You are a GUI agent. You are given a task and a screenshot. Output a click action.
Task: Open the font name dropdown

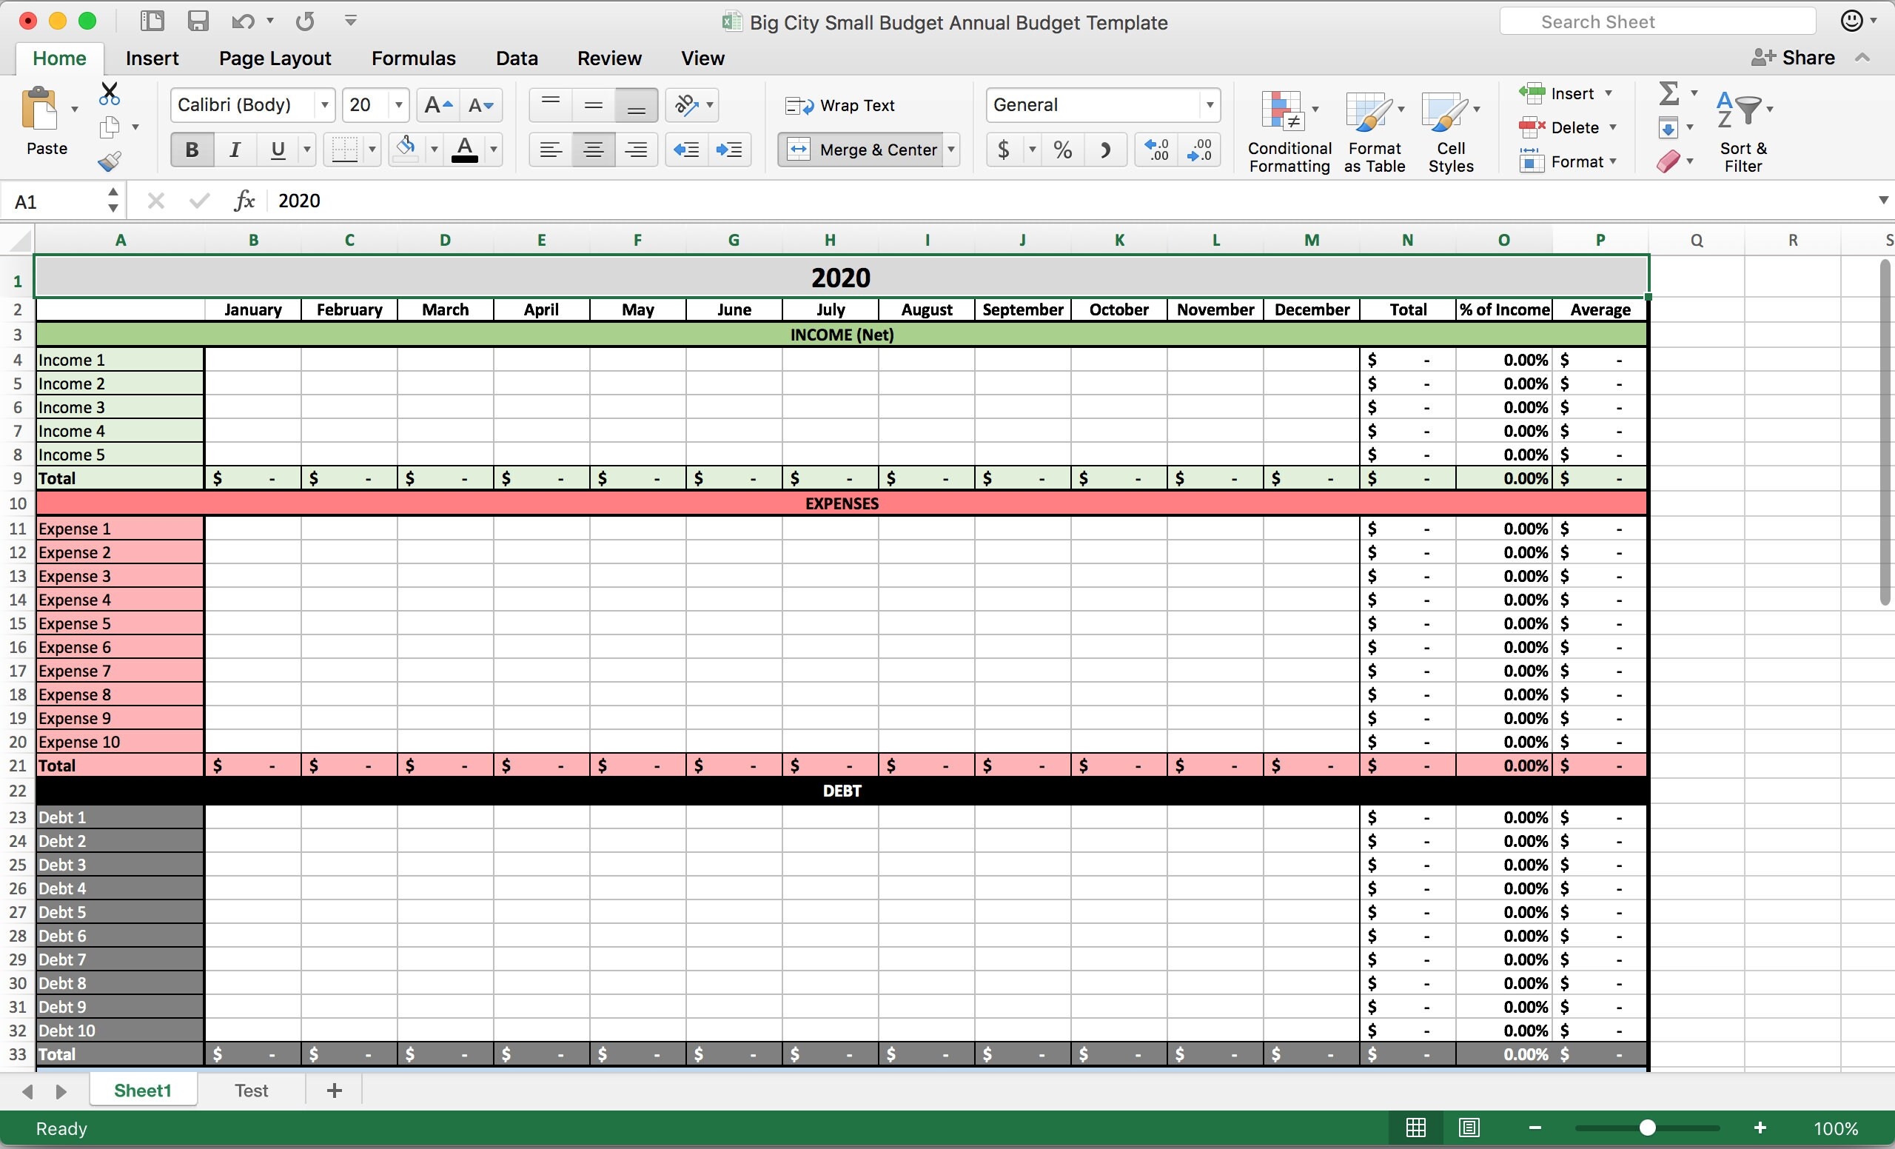[324, 104]
